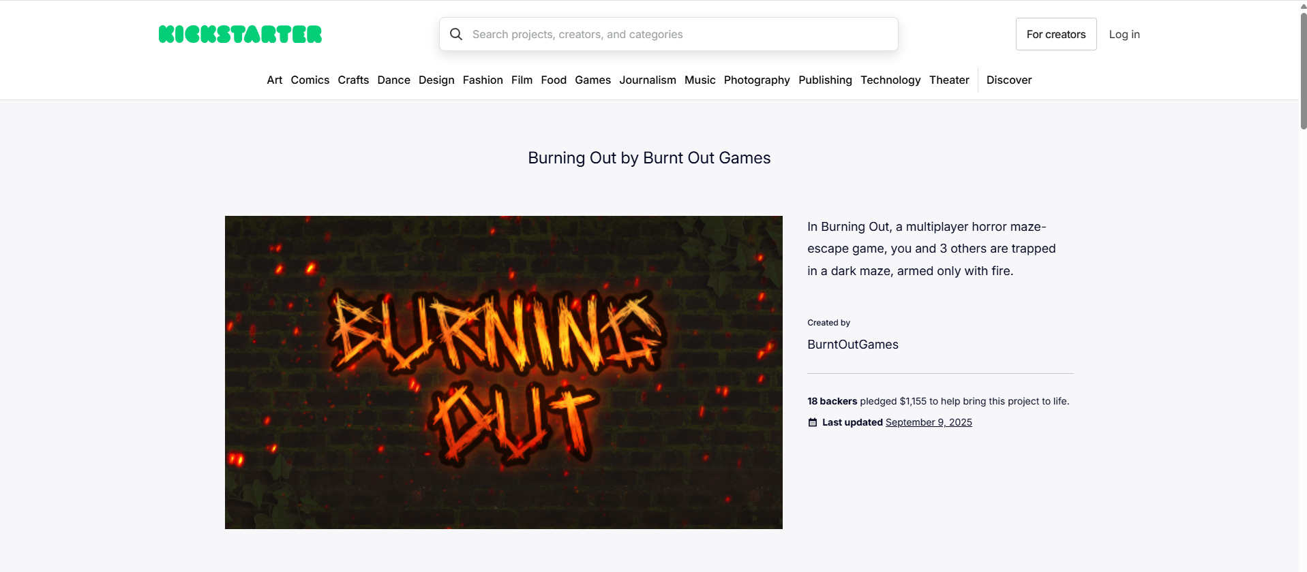Click the calendar icon beside Last updated

813,422
